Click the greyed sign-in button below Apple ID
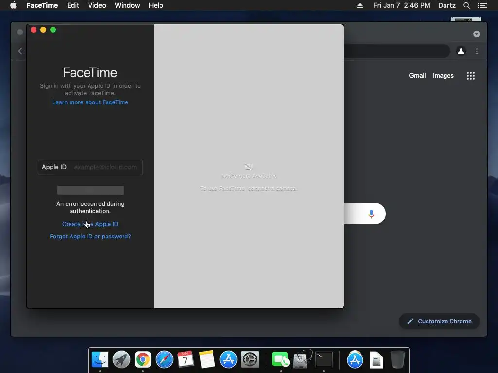498x373 pixels. [x=90, y=190]
